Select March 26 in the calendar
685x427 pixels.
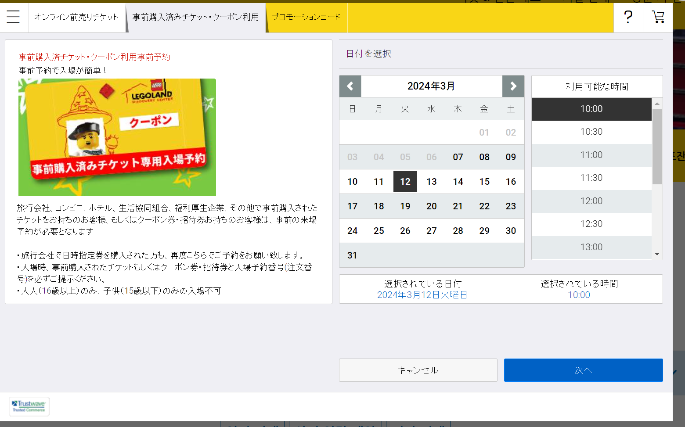[x=405, y=231]
